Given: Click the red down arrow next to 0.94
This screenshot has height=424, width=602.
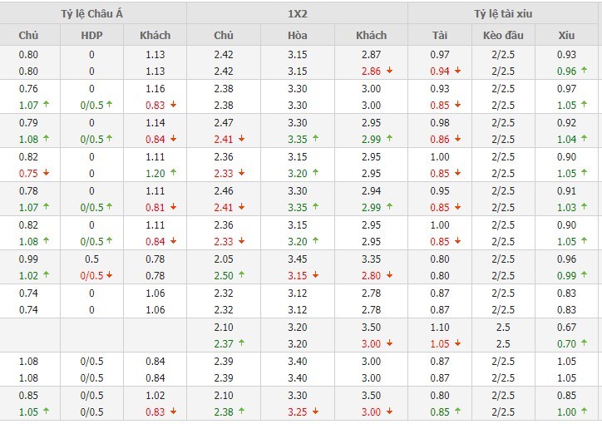Looking at the screenshot, I should [457, 71].
